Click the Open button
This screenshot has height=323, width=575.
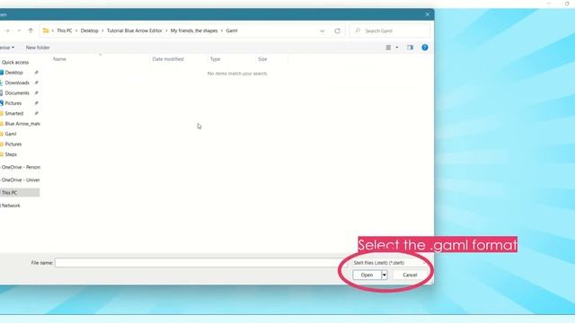tap(367, 275)
